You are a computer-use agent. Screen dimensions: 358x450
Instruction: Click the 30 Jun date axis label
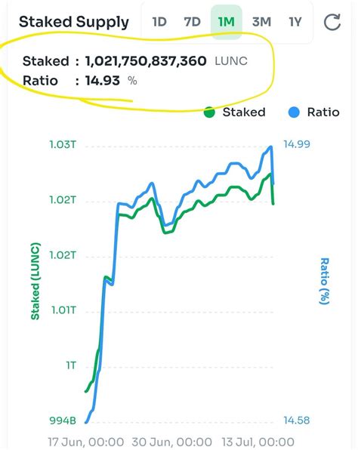[171, 442]
